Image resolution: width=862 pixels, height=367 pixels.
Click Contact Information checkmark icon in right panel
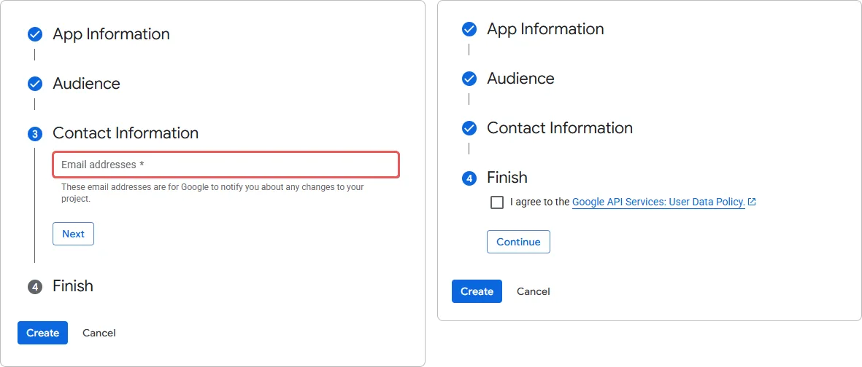[469, 128]
